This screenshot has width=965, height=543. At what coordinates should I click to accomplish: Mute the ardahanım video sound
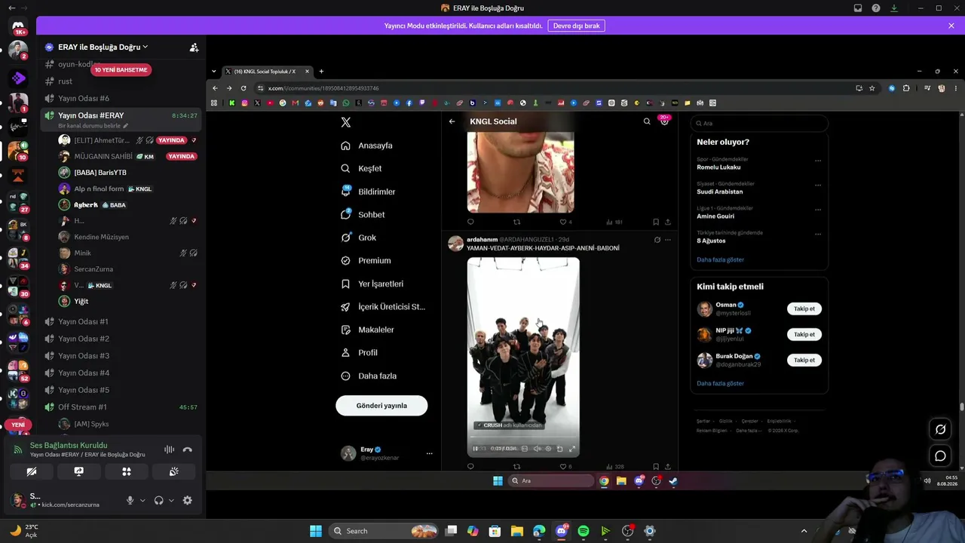537,449
